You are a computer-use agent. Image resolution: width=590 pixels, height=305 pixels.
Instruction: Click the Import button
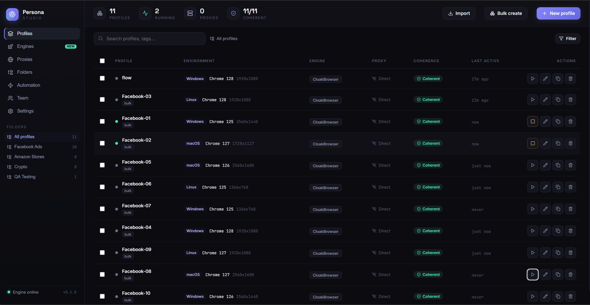click(x=459, y=13)
